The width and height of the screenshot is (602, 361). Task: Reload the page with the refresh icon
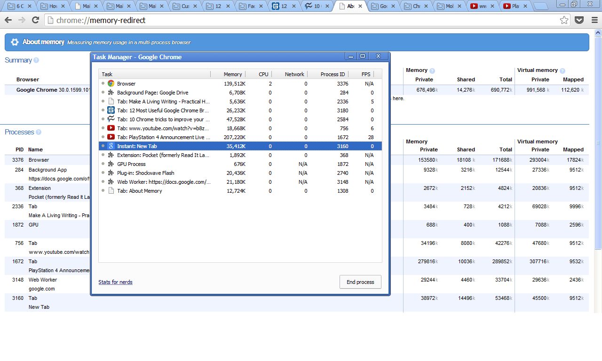click(35, 20)
